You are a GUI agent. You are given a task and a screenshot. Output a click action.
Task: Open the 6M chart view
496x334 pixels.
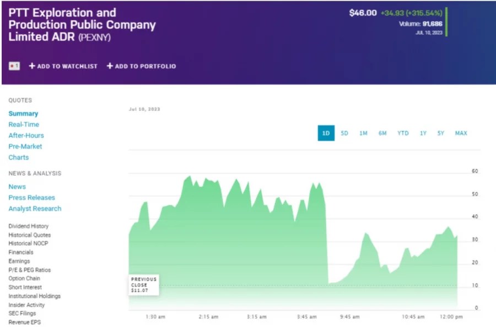pyautogui.click(x=382, y=133)
